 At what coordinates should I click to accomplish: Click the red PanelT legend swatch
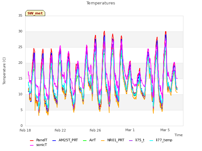pyautogui.click(x=32, y=141)
